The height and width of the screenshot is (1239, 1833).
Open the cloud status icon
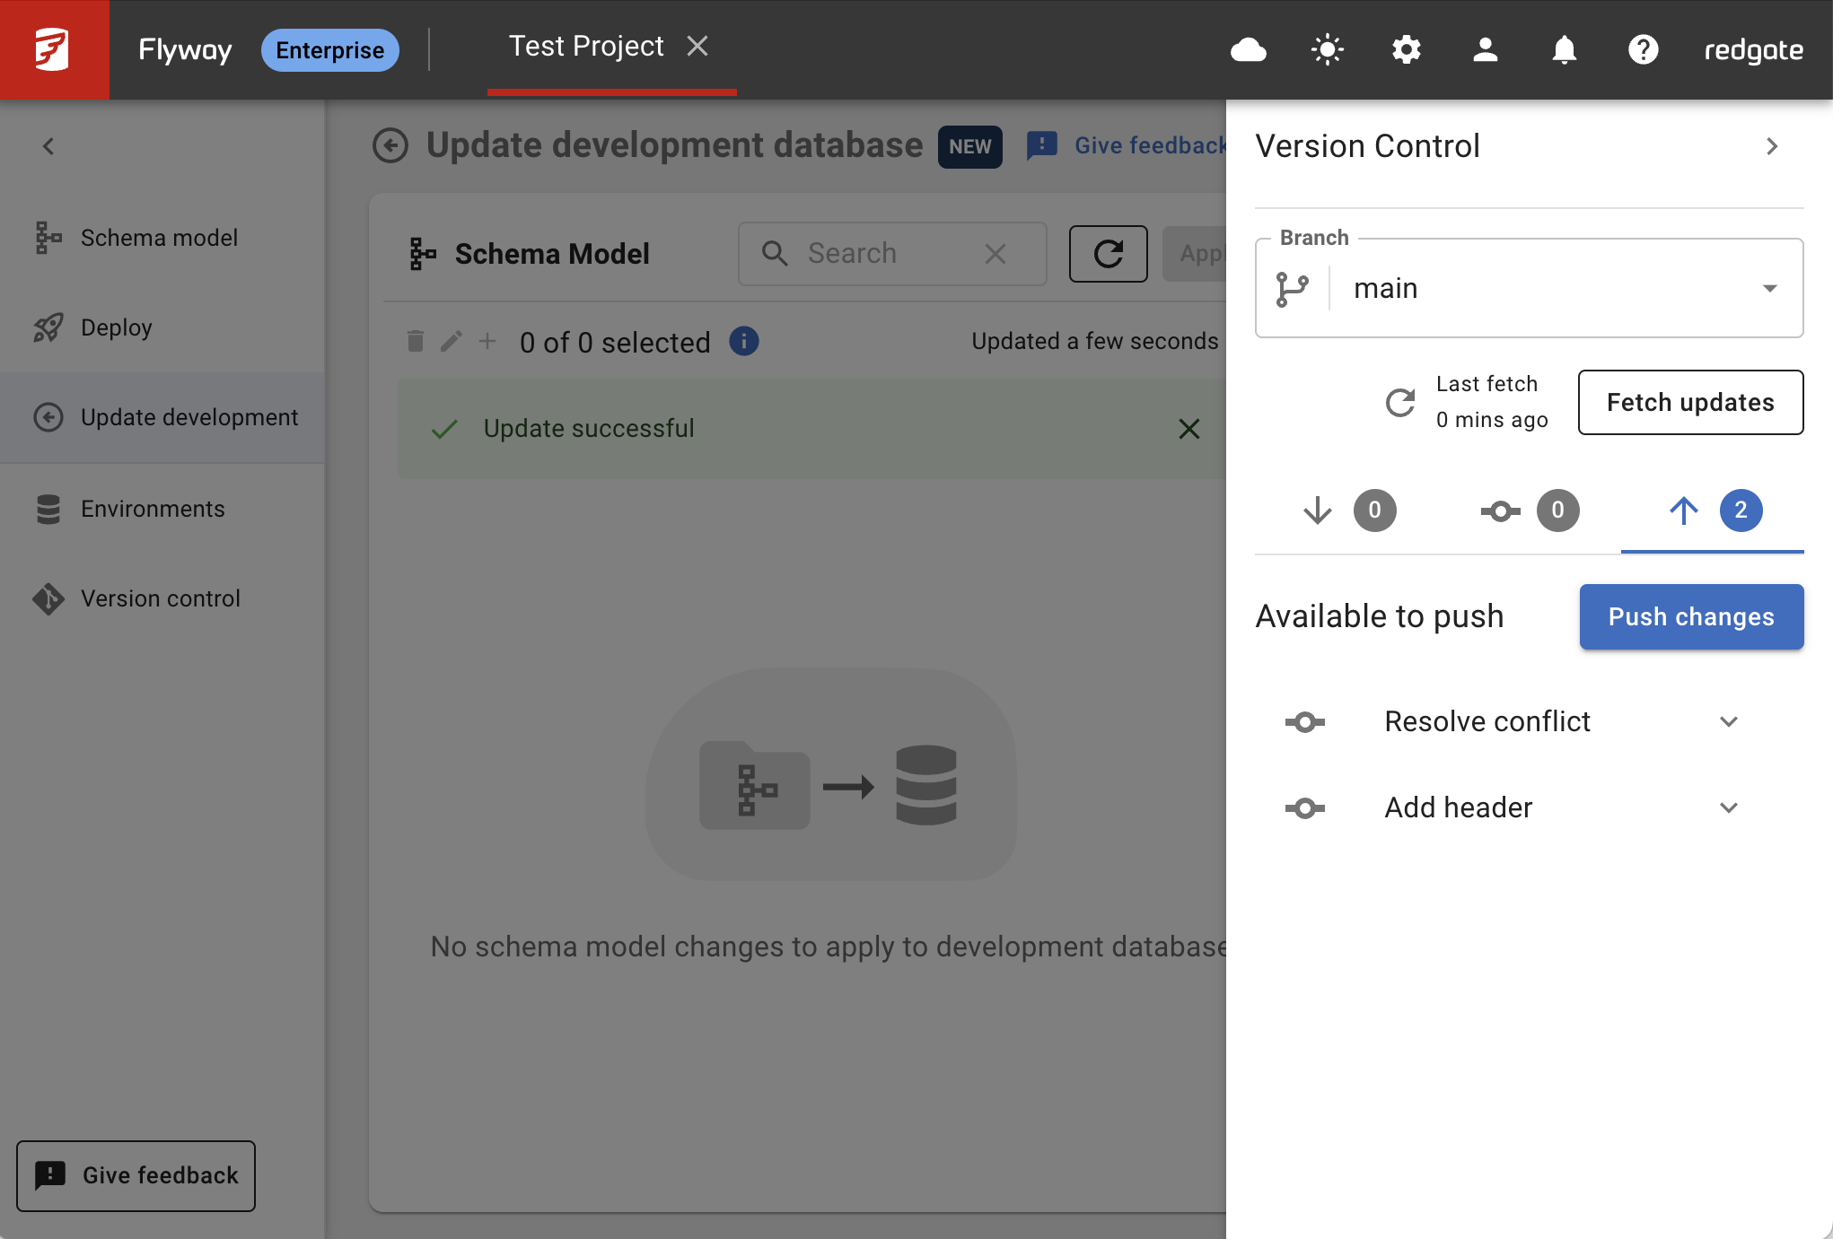click(1248, 49)
